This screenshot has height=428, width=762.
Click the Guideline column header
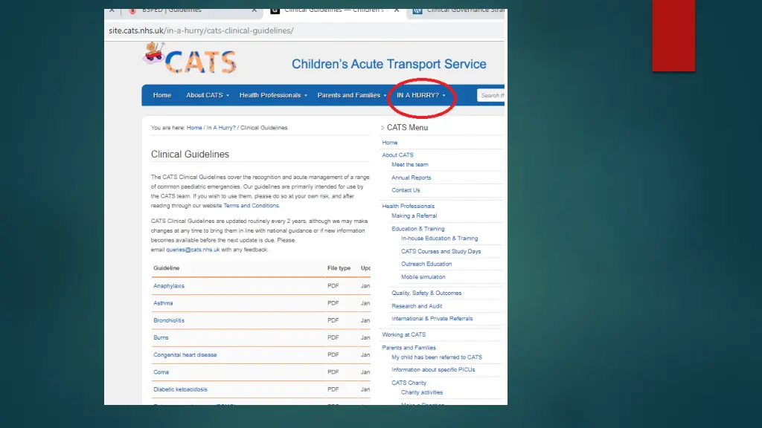click(x=166, y=267)
